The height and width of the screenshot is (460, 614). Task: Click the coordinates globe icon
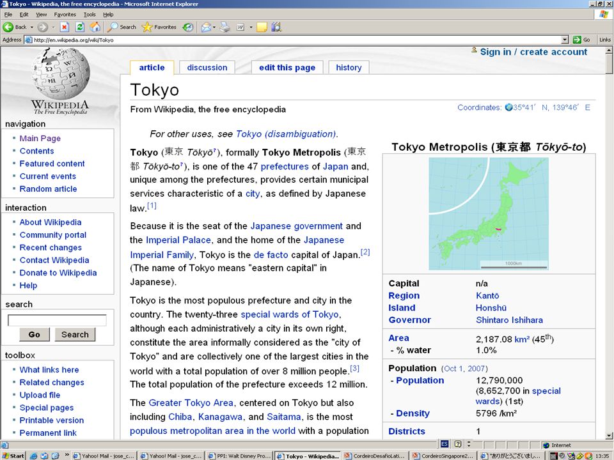508,107
